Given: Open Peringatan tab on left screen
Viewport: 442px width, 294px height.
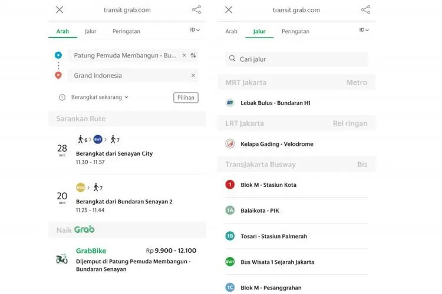Looking at the screenshot, I should (126, 31).
